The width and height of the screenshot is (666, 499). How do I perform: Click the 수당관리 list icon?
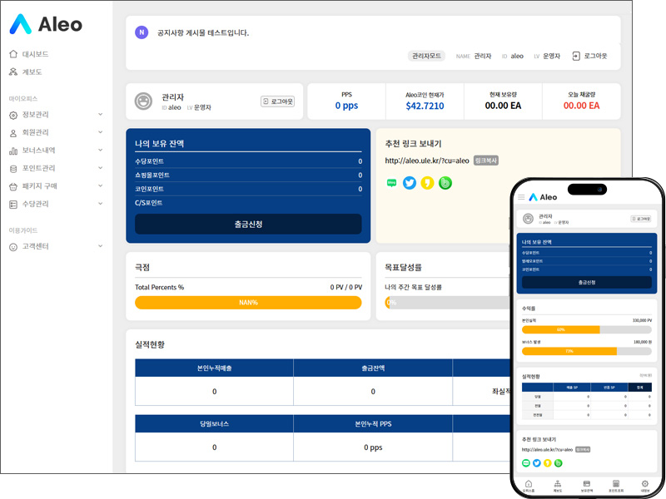point(13,204)
